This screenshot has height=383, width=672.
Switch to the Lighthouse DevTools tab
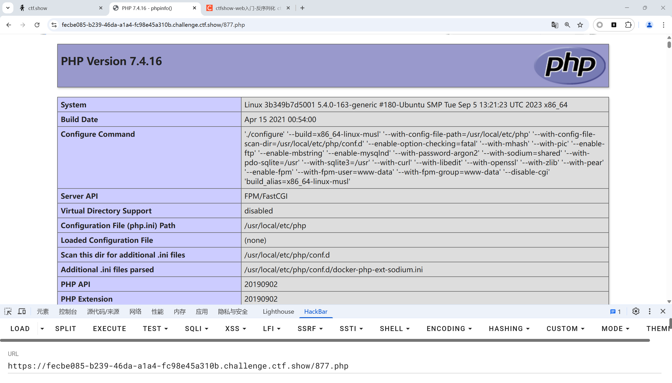(278, 311)
